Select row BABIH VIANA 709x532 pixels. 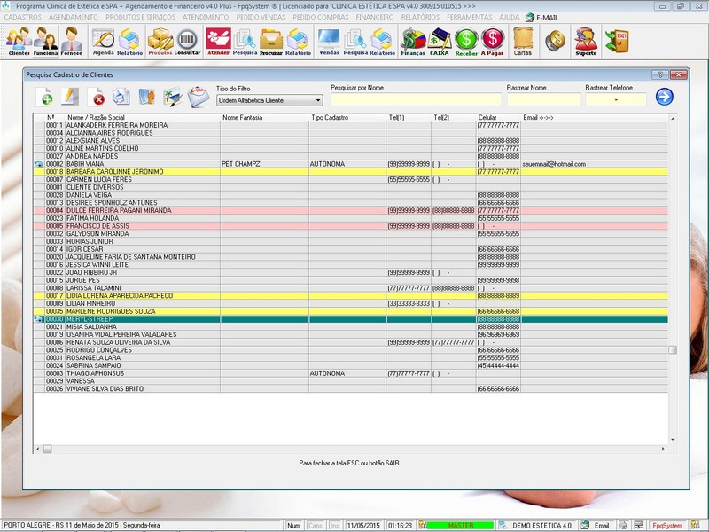351,164
